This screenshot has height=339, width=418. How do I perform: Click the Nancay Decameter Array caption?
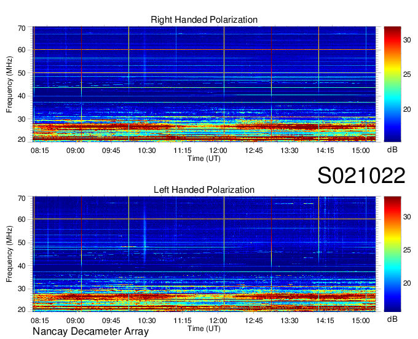point(90,332)
